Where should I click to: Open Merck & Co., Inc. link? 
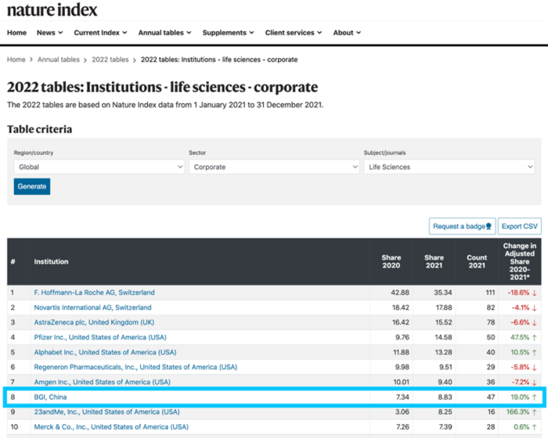pos(111,427)
